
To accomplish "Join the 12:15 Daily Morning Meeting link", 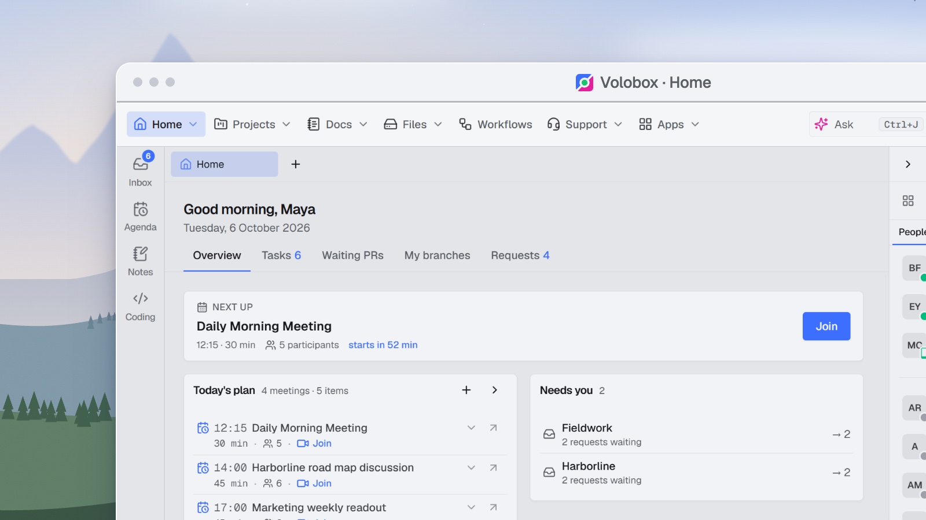I will pyautogui.click(x=314, y=444).
